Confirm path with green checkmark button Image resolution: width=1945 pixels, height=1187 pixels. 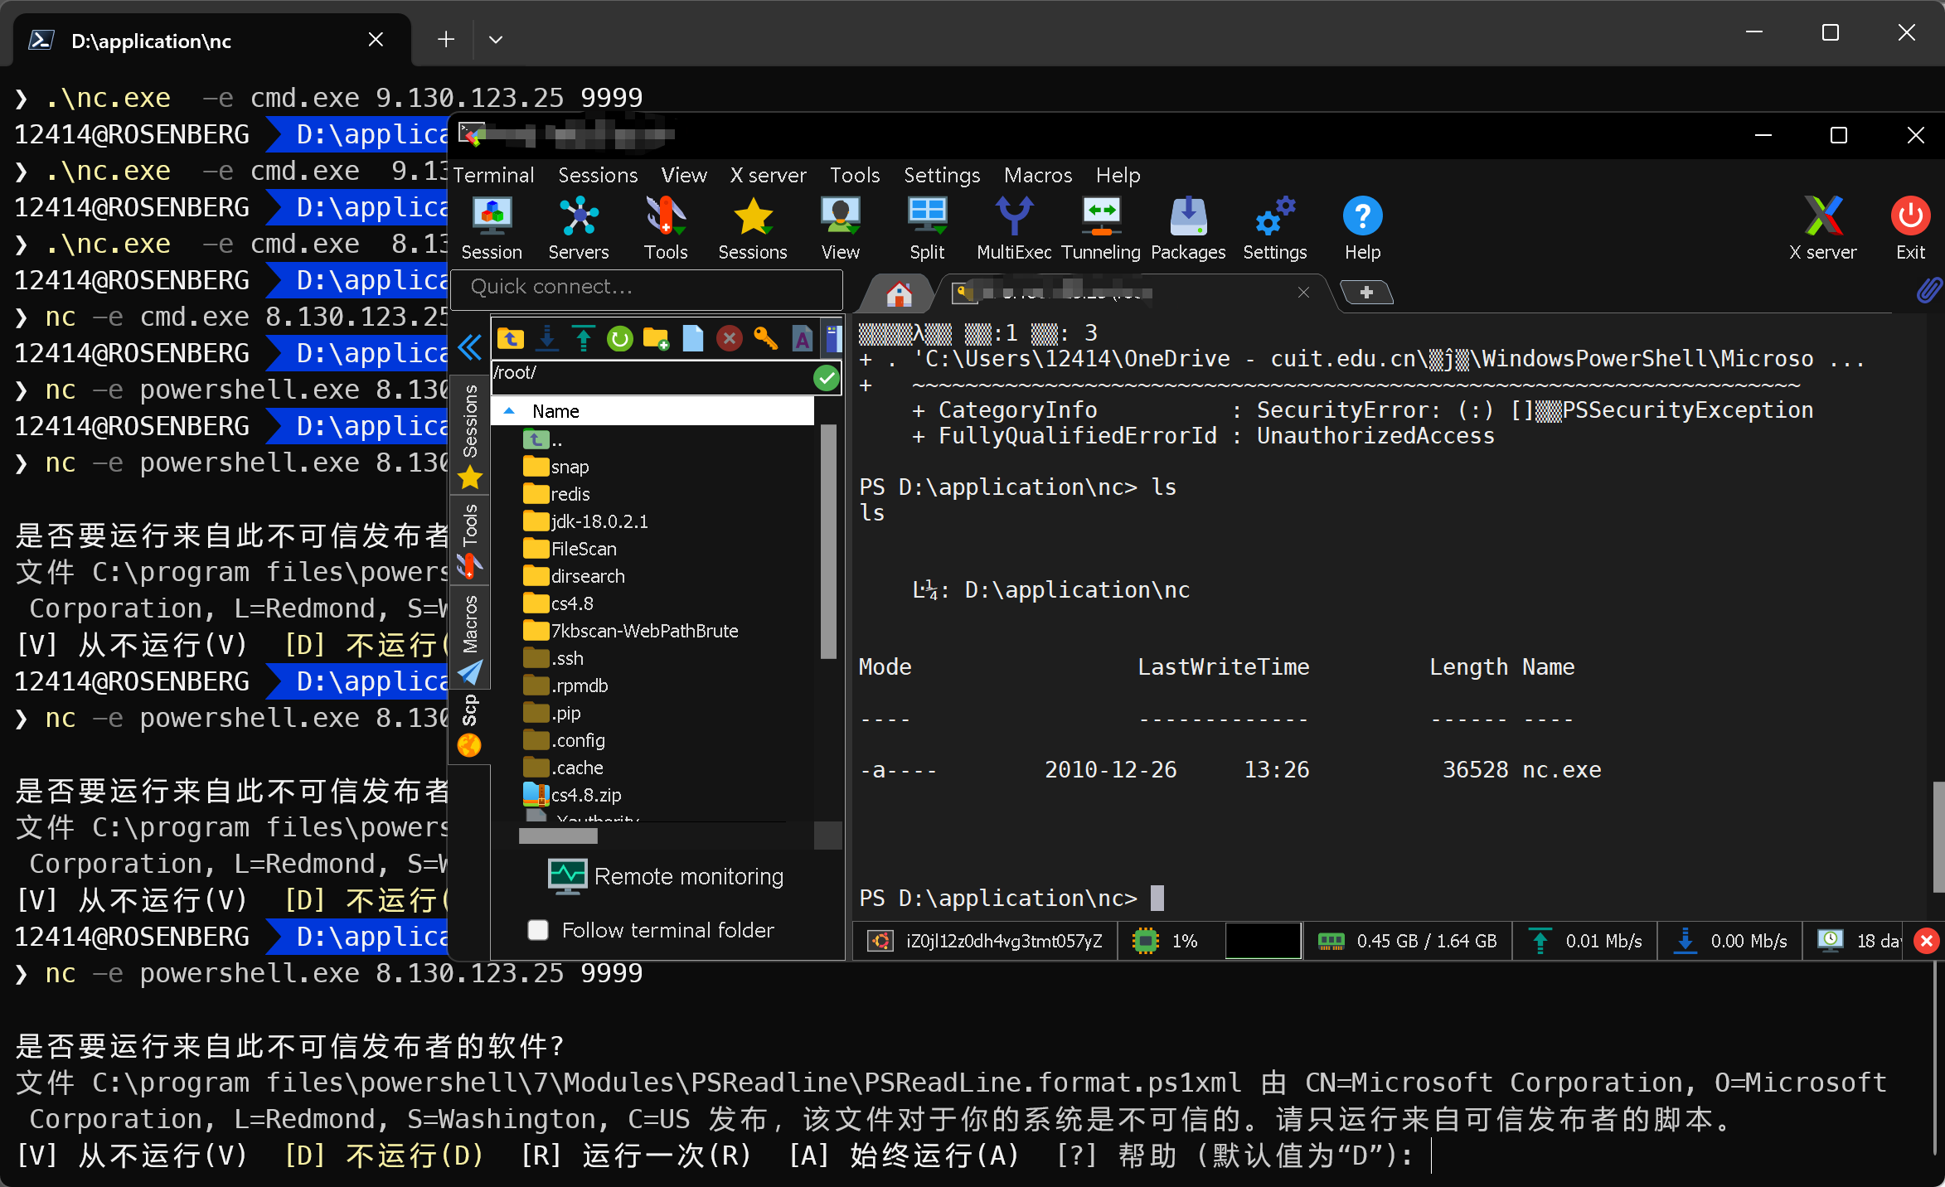point(826,378)
